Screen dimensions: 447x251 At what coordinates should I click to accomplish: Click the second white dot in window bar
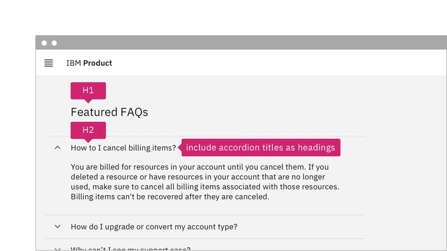coord(54,43)
